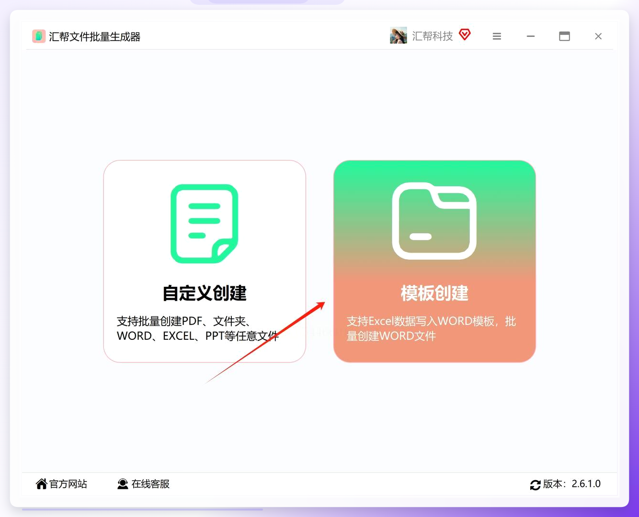Click the refresh icon to check updates
Viewport: 639px width, 517px height.
(535, 485)
